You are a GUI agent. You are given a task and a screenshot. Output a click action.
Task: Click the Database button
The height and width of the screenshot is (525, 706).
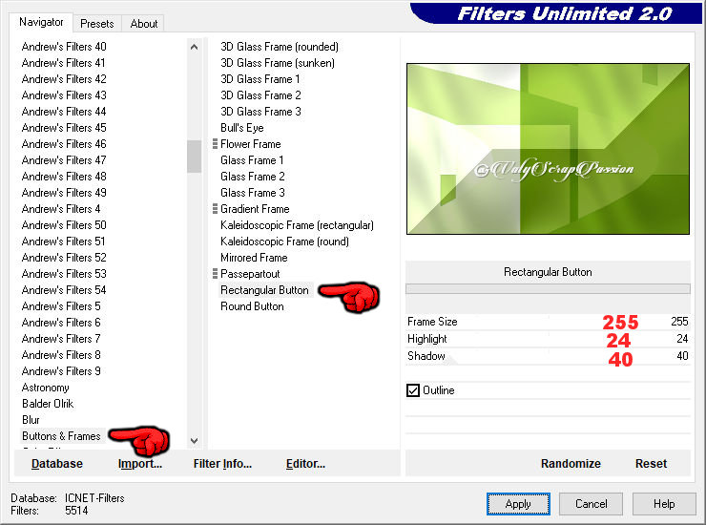click(x=57, y=464)
